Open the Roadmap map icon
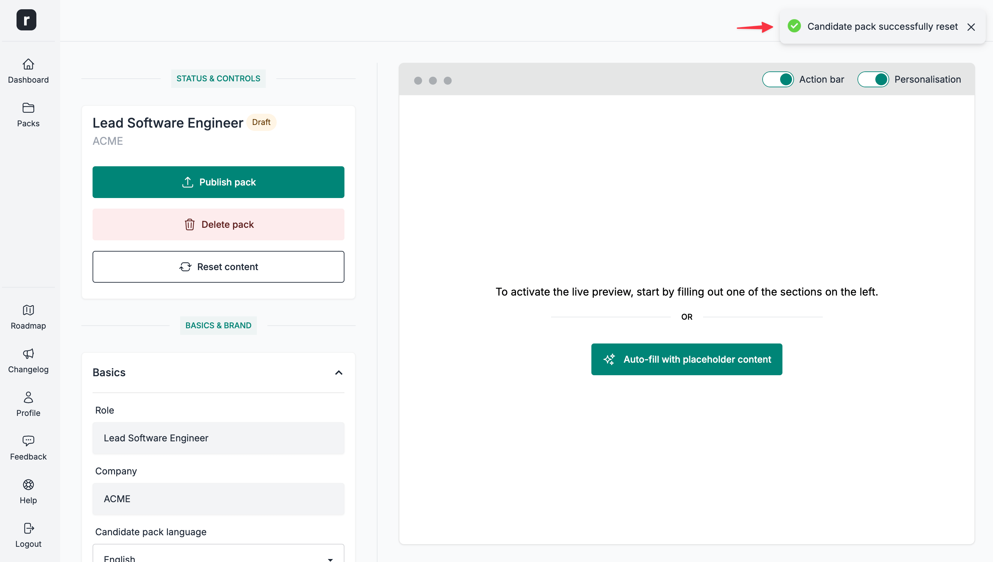Image resolution: width=993 pixels, height=562 pixels. click(28, 310)
